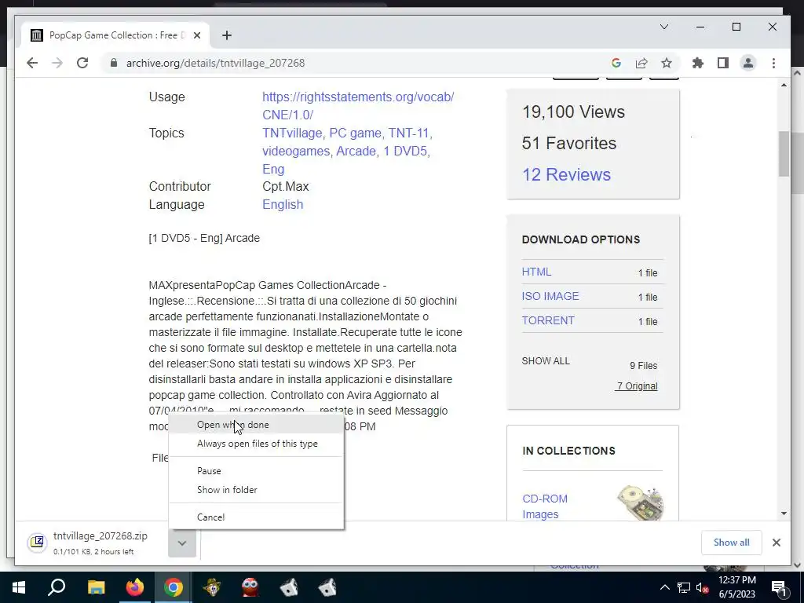Click the page vertical scrollbar thumb
Viewport: 804px width, 603px height.
[x=784, y=154]
